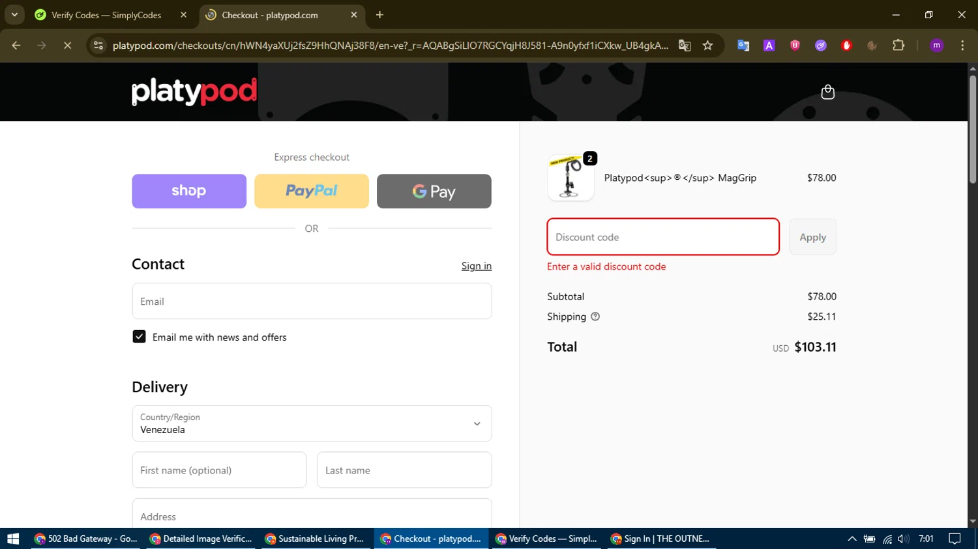
Task: Open the shopping bag cart icon
Action: click(827, 92)
